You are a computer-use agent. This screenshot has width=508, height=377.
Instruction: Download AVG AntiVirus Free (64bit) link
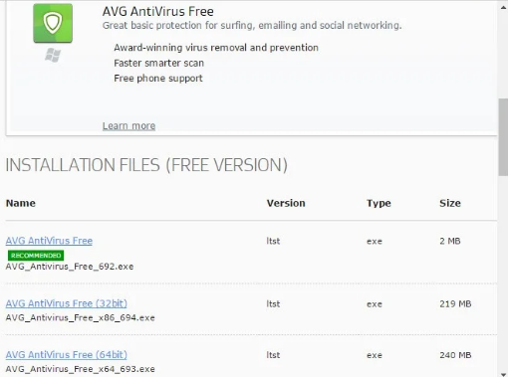67,354
